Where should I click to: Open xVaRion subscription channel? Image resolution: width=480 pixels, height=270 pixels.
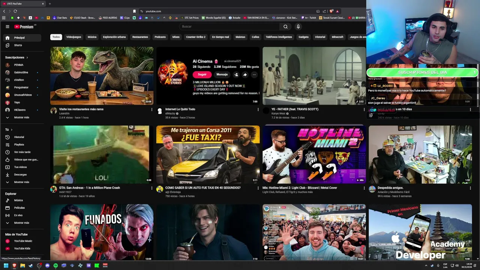point(23,80)
